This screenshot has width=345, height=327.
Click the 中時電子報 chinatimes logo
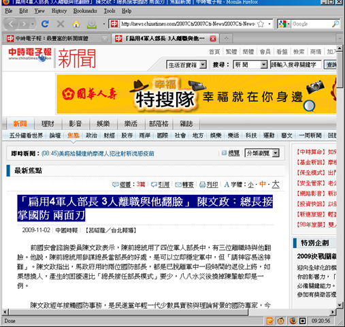30,55
